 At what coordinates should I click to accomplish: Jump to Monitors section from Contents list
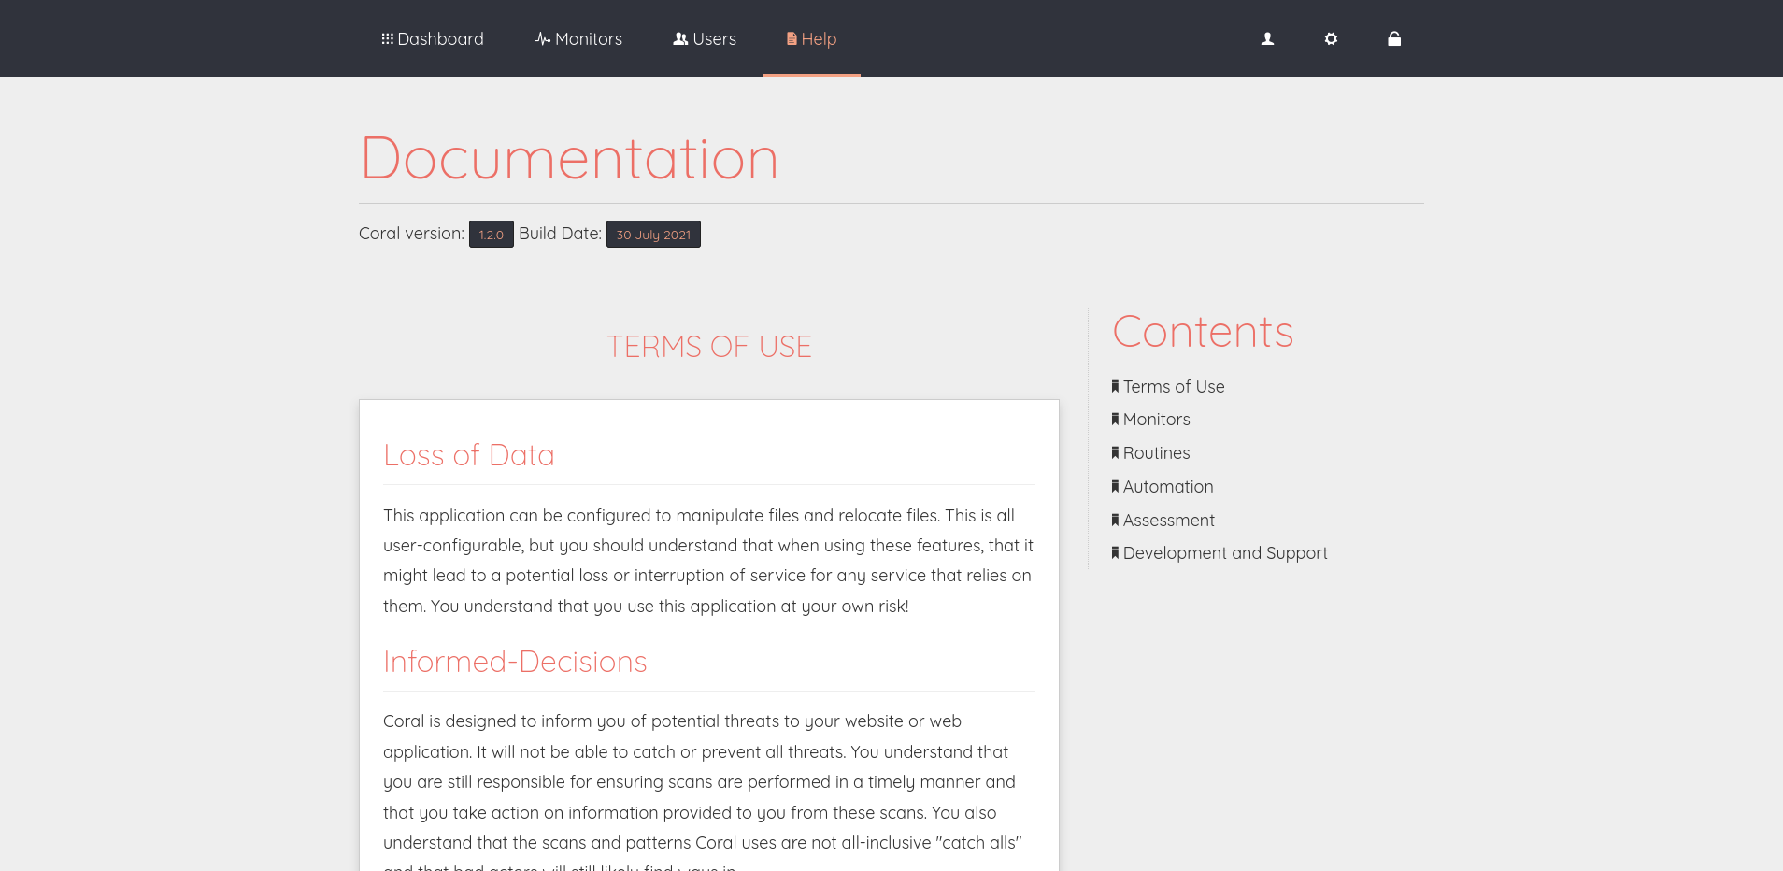1157,420
